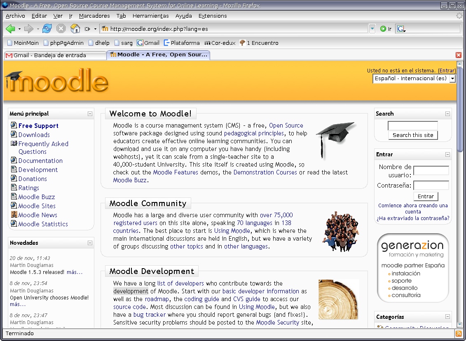Screen dimensions: 466x341
Task: Click the scrollbar up arrow
Action: pos(460,64)
